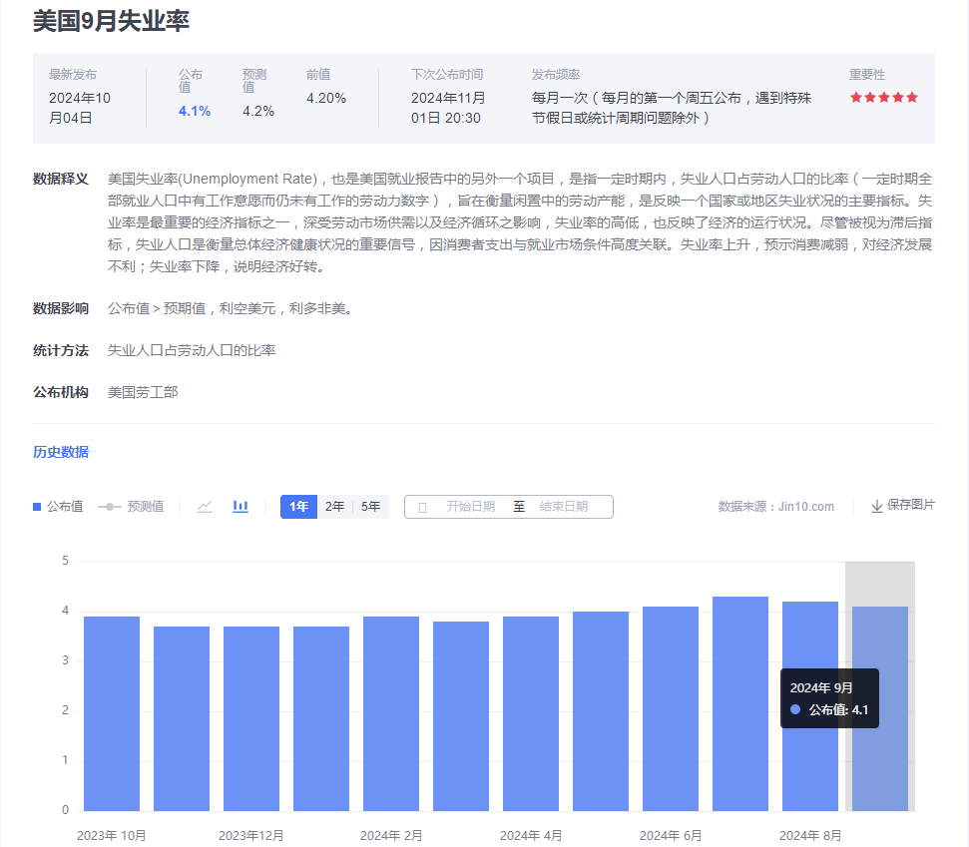Click the five-star importance rating
The height and width of the screenshot is (847, 969).
tap(883, 98)
